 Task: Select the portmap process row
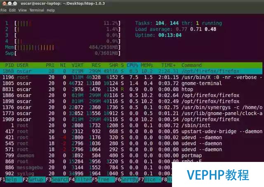[131, 155]
